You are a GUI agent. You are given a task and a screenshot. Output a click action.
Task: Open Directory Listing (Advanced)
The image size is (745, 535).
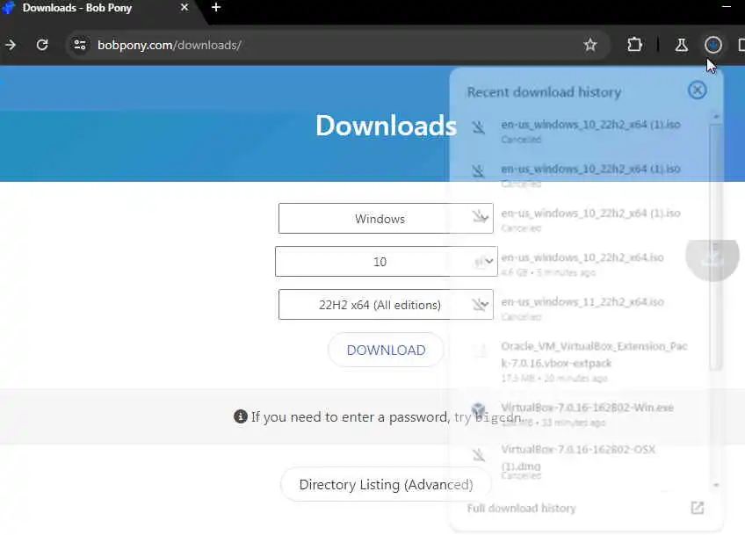[386, 485]
